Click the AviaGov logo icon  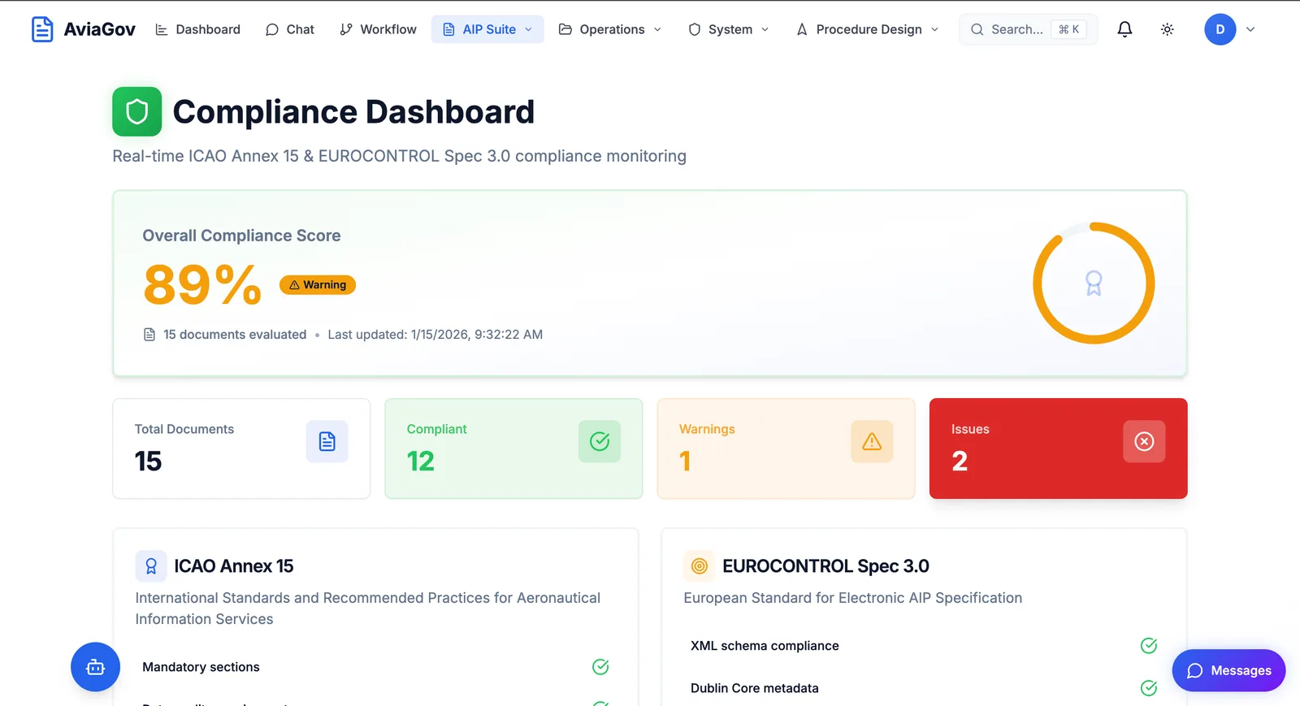pyautogui.click(x=42, y=29)
